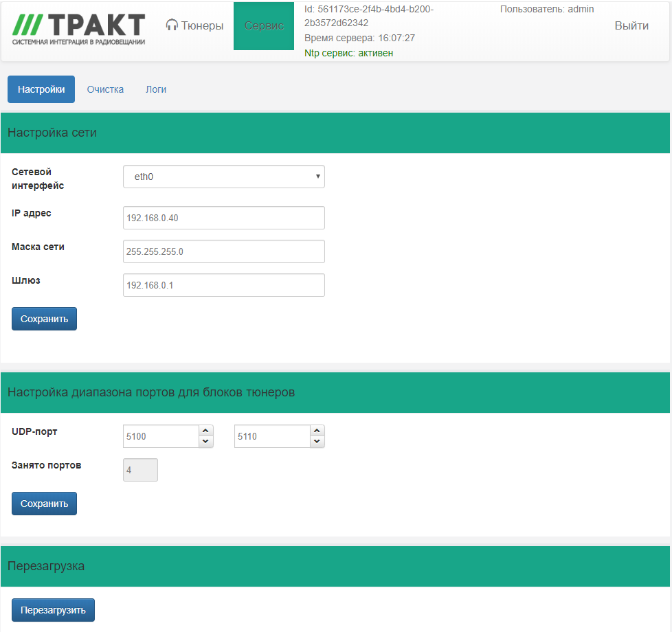Increase the ending UDP port 5110
Screen dimensions: 672x632
pos(317,431)
